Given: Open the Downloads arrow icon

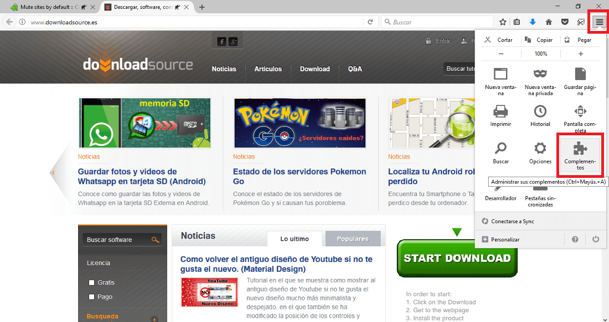Looking at the screenshot, I should point(533,22).
